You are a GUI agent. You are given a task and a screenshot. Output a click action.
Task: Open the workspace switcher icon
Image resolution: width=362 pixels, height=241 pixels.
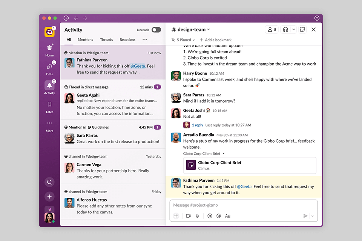(x=49, y=32)
